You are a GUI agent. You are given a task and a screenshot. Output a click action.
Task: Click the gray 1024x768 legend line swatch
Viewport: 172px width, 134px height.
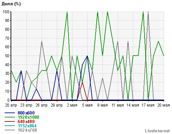point(10,130)
